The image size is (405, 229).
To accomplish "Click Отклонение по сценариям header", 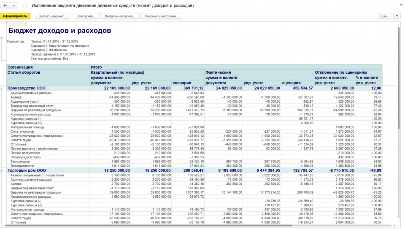I will point(348,72).
